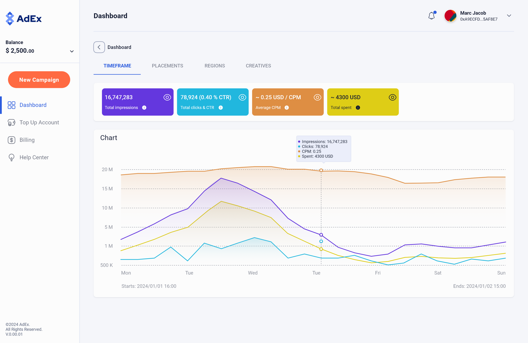Click the Billing sidebar item
Screen dimensions: 528x343
pyautogui.click(x=27, y=140)
